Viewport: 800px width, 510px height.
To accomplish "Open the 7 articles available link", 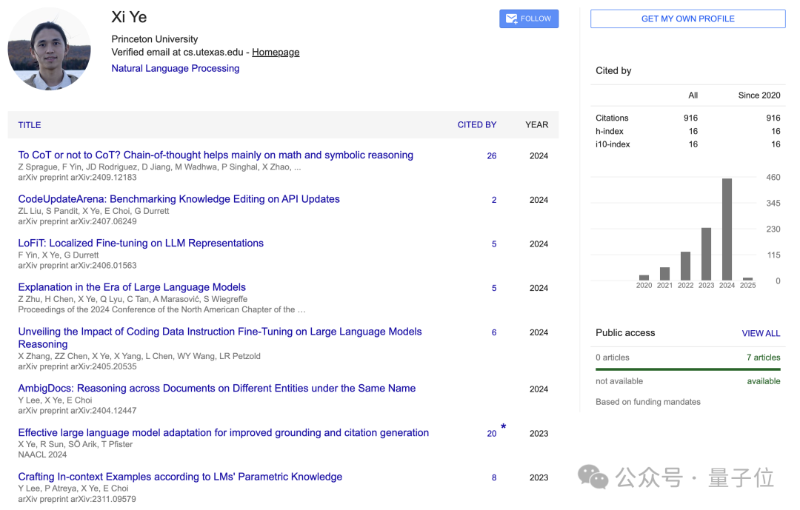I will 763,358.
